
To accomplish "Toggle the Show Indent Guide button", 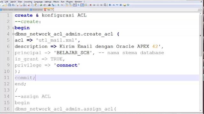I will [82, 5].
